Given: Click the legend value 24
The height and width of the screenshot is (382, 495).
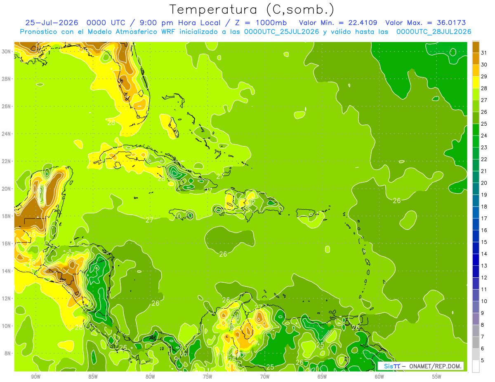Looking at the screenshot, I should pos(484,136).
